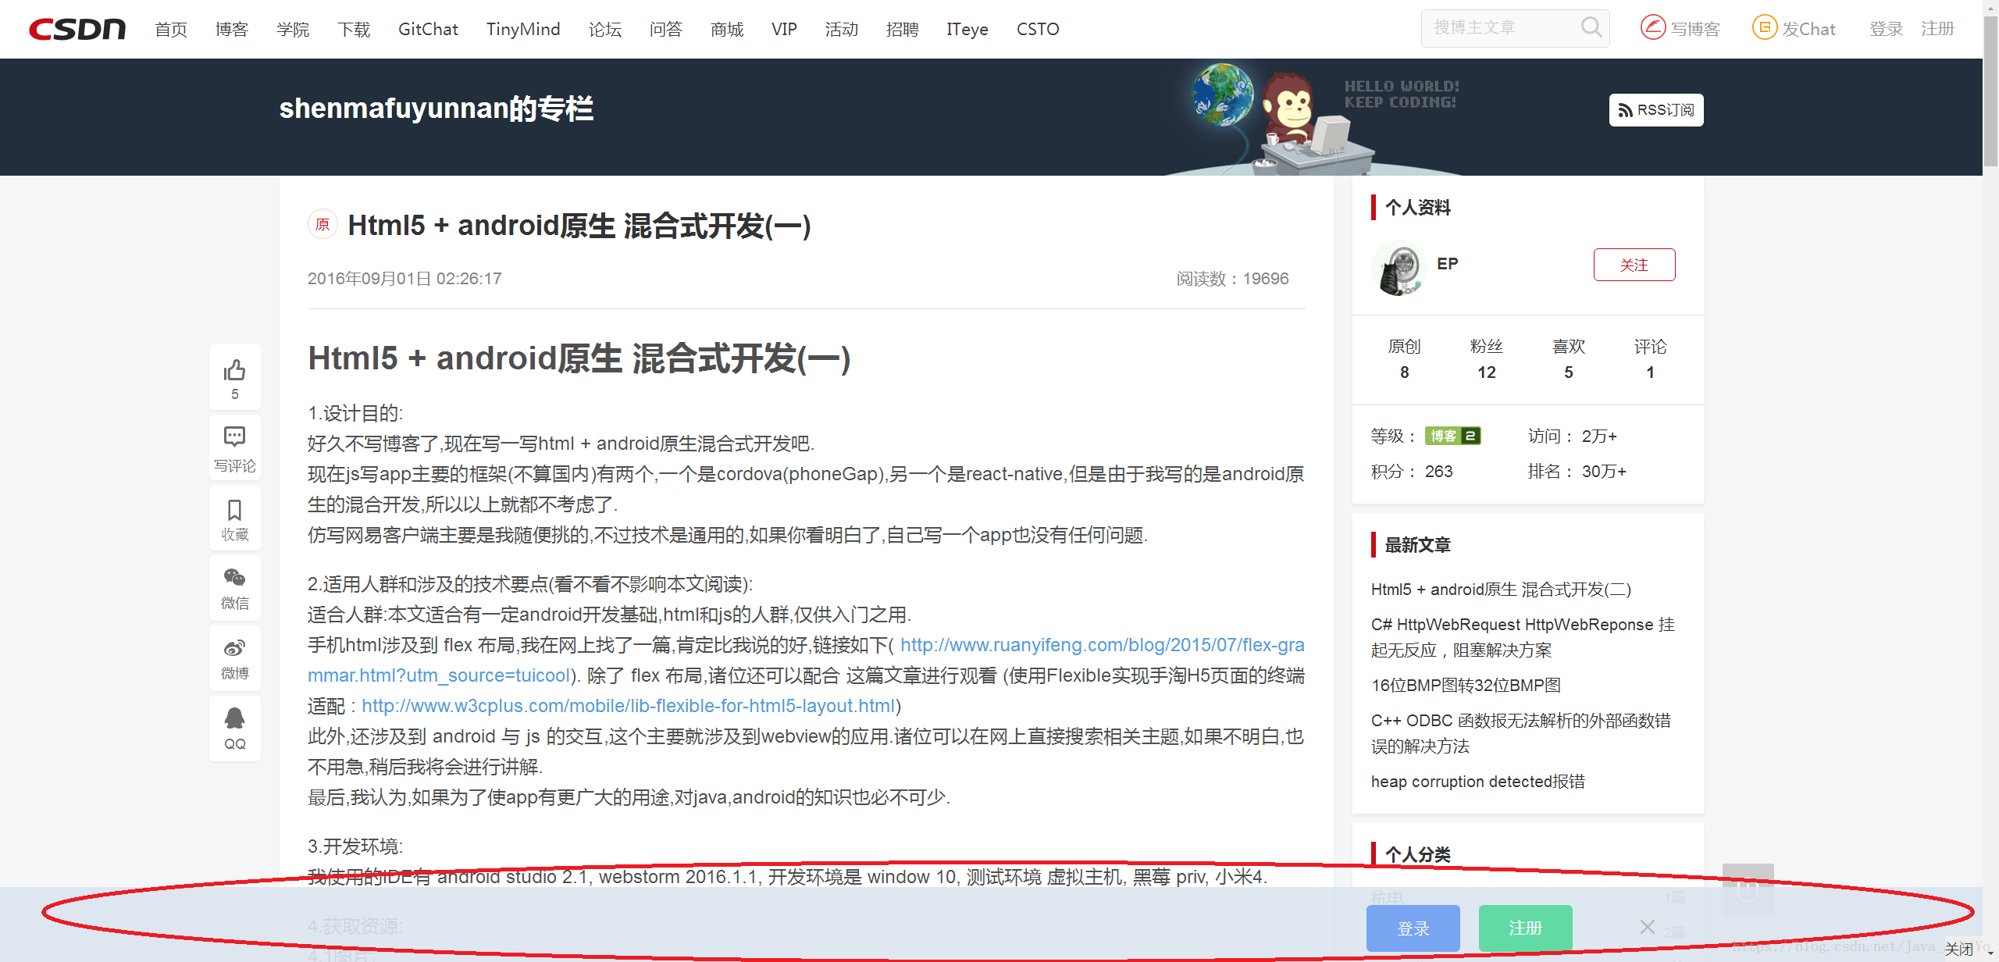The image size is (1999, 962).
Task: Open 招聘 in top navigation
Action: click(x=903, y=30)
